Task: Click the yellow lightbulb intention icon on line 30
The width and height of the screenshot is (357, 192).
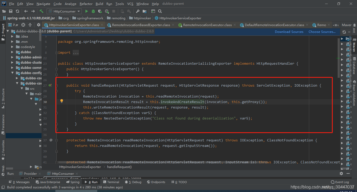Action: tap(62, 101)
